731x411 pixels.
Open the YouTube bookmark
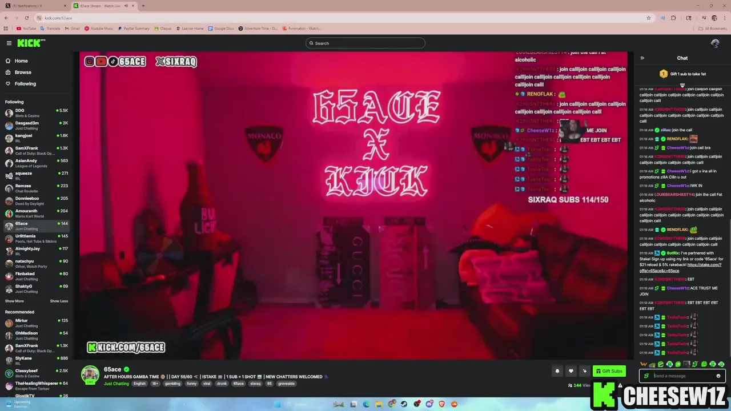point(26,29)
